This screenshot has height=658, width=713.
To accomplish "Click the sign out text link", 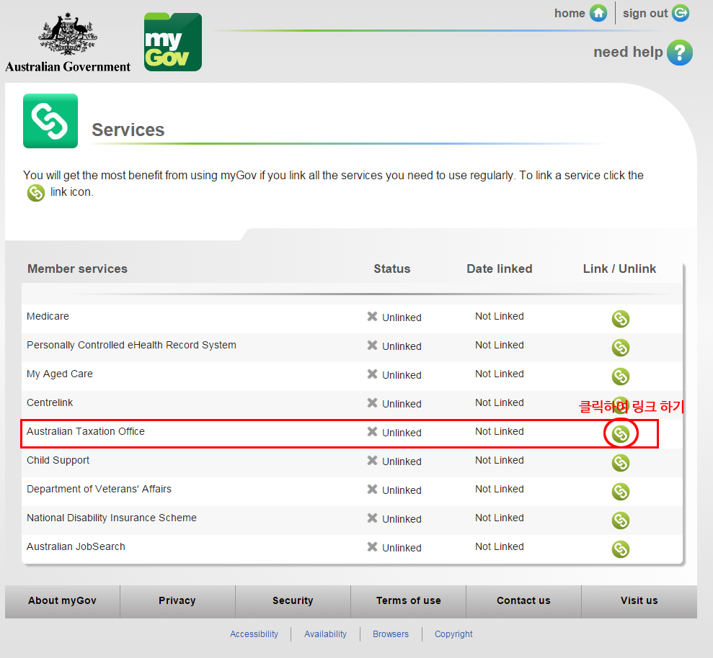I will [645, 14].
